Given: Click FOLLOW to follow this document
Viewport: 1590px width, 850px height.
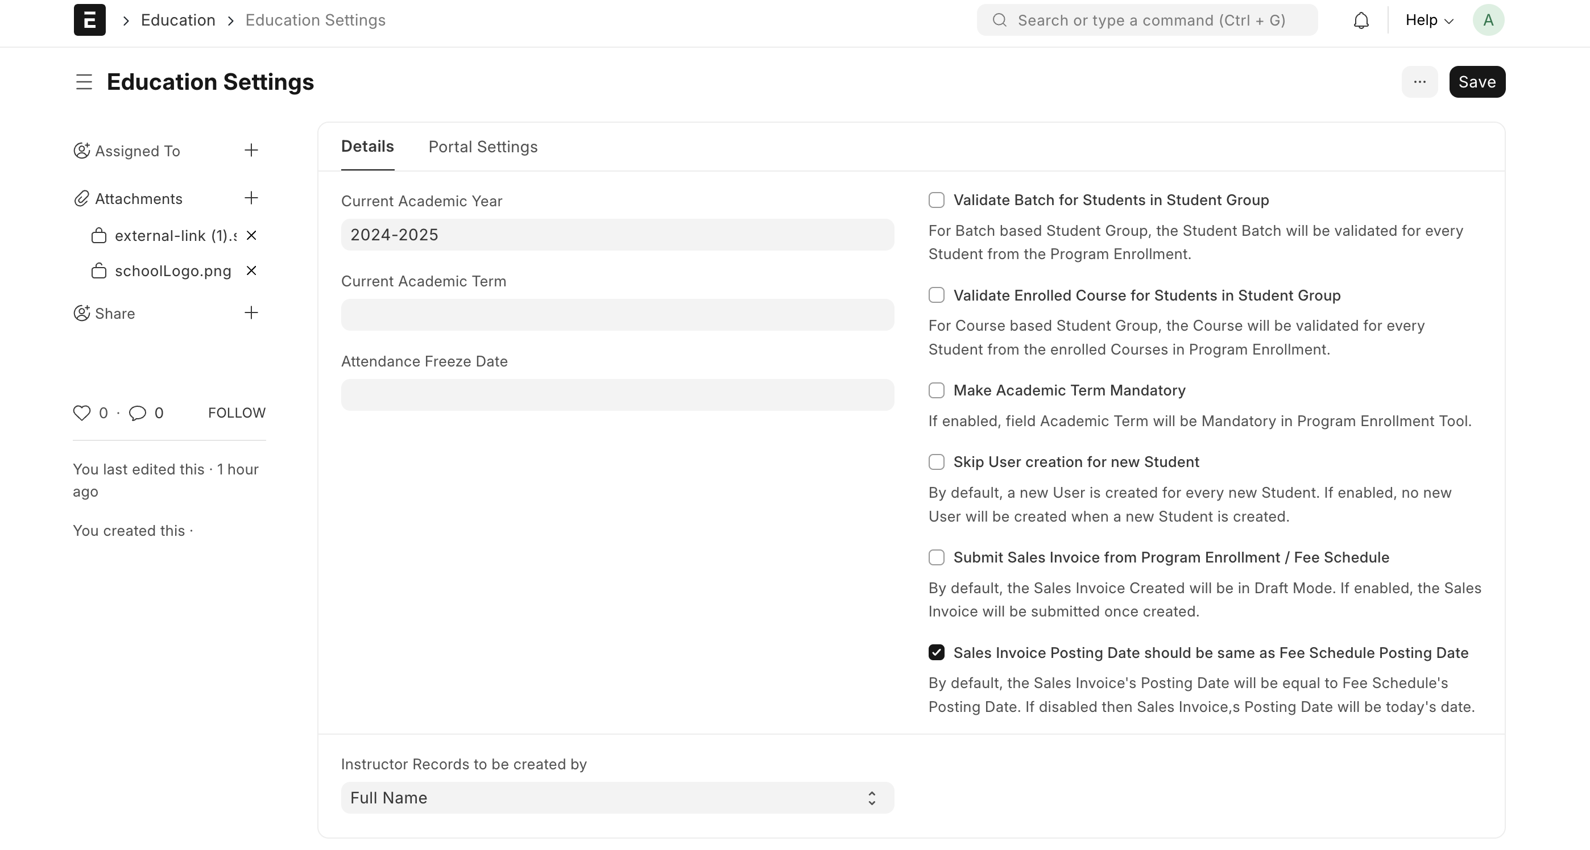Looking at the screenshot, I should pyautogui.click(x=237, y=413).
